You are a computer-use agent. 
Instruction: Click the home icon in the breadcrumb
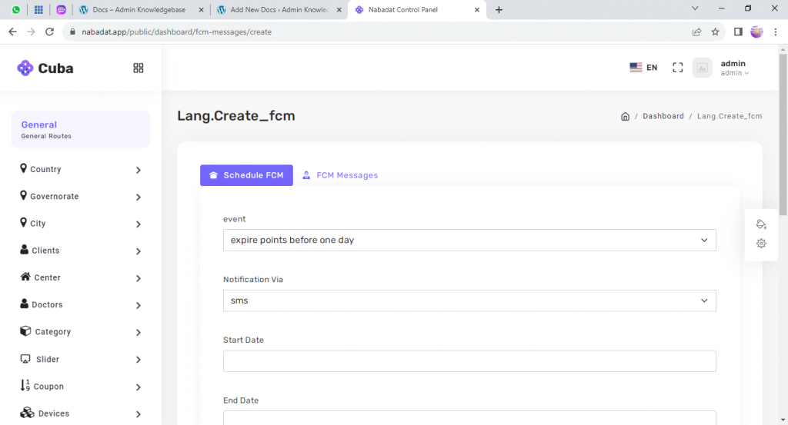625,116
